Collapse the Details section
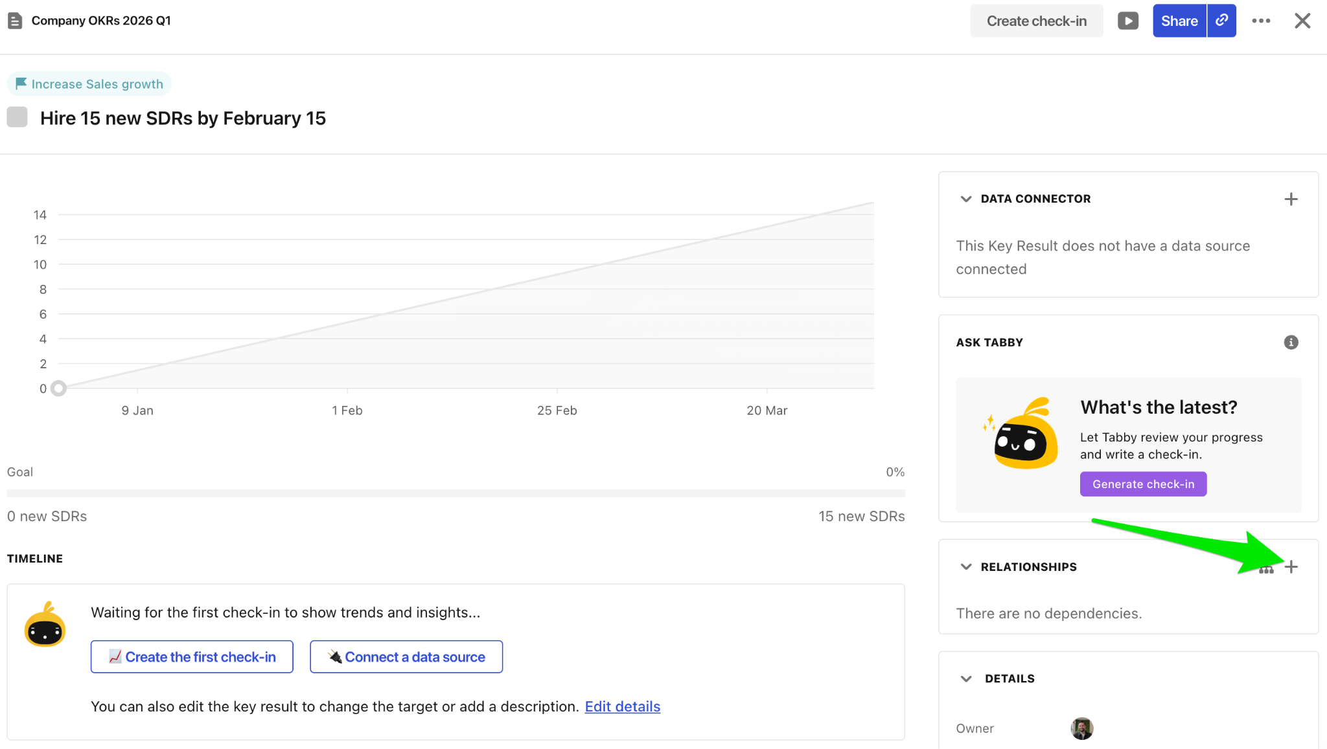This screenshot has width=1327, height=749. [965, 678]
